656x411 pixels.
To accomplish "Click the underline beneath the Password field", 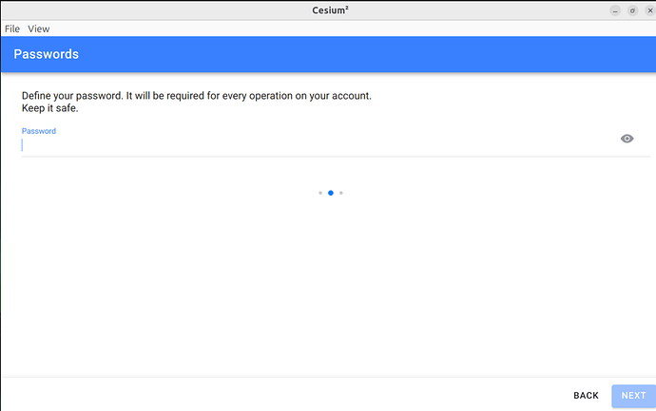I will click(314, 156).
